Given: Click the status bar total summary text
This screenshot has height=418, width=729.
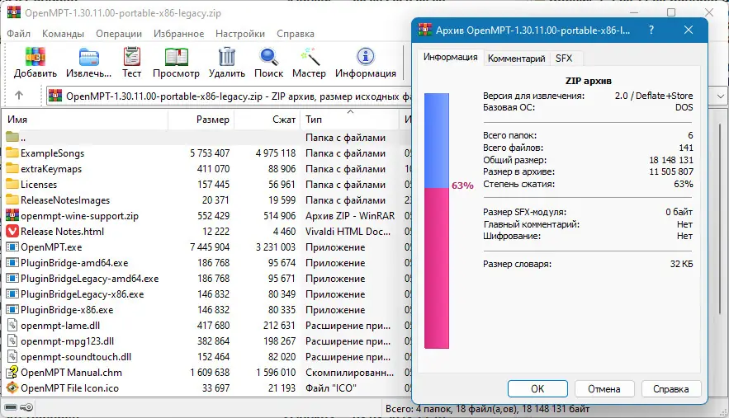Looking at the screenshot, I should click(x=487, y=409).
